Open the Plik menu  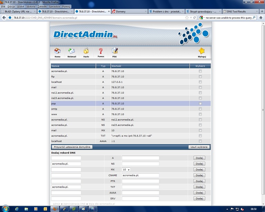click(3, 7)
